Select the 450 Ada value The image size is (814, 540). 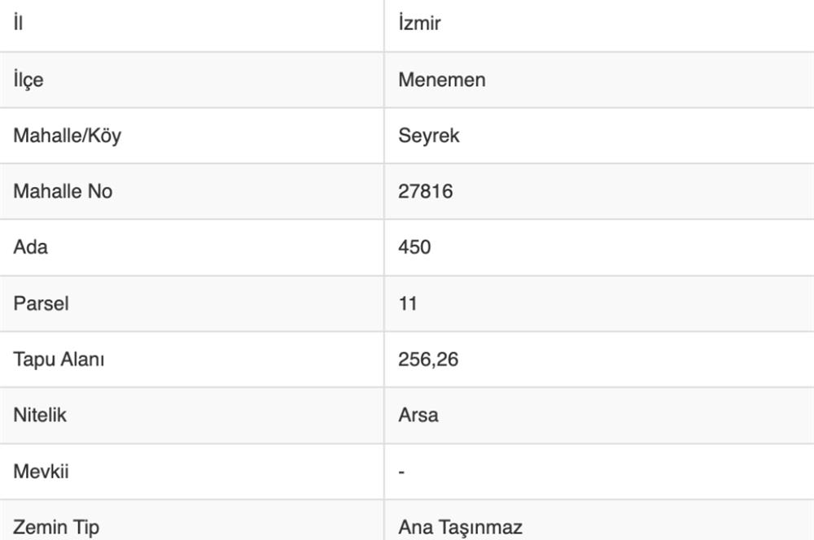click(414, 246)
